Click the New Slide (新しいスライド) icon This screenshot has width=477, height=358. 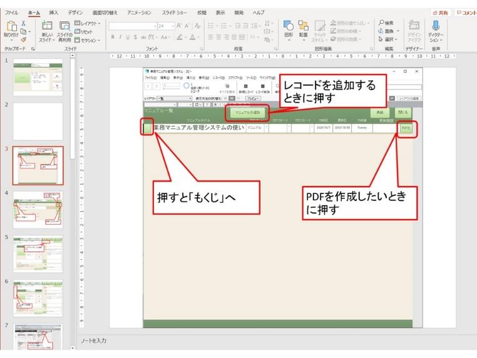(47, 26)
